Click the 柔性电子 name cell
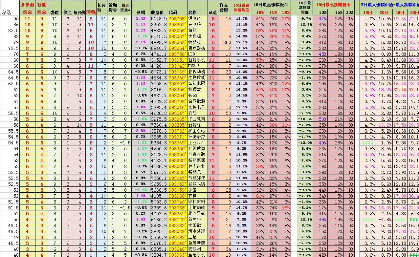419x257 pixels. point(198,107)
